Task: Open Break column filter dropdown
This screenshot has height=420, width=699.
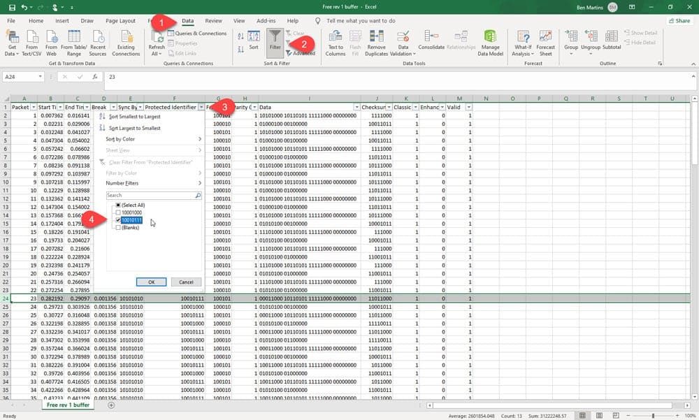Action: pyautogui.click(x=113, y=108)
